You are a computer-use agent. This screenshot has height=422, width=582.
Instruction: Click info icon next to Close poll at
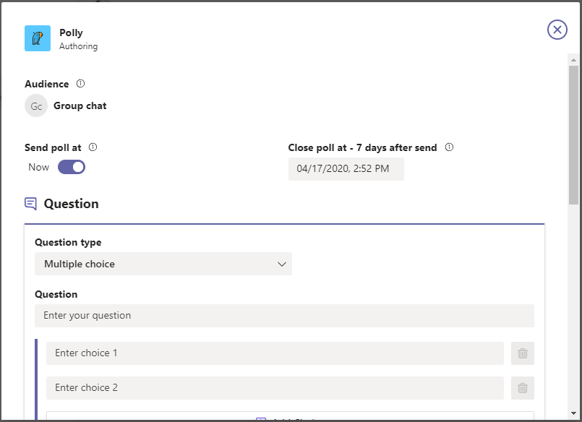tap(449, 147)
